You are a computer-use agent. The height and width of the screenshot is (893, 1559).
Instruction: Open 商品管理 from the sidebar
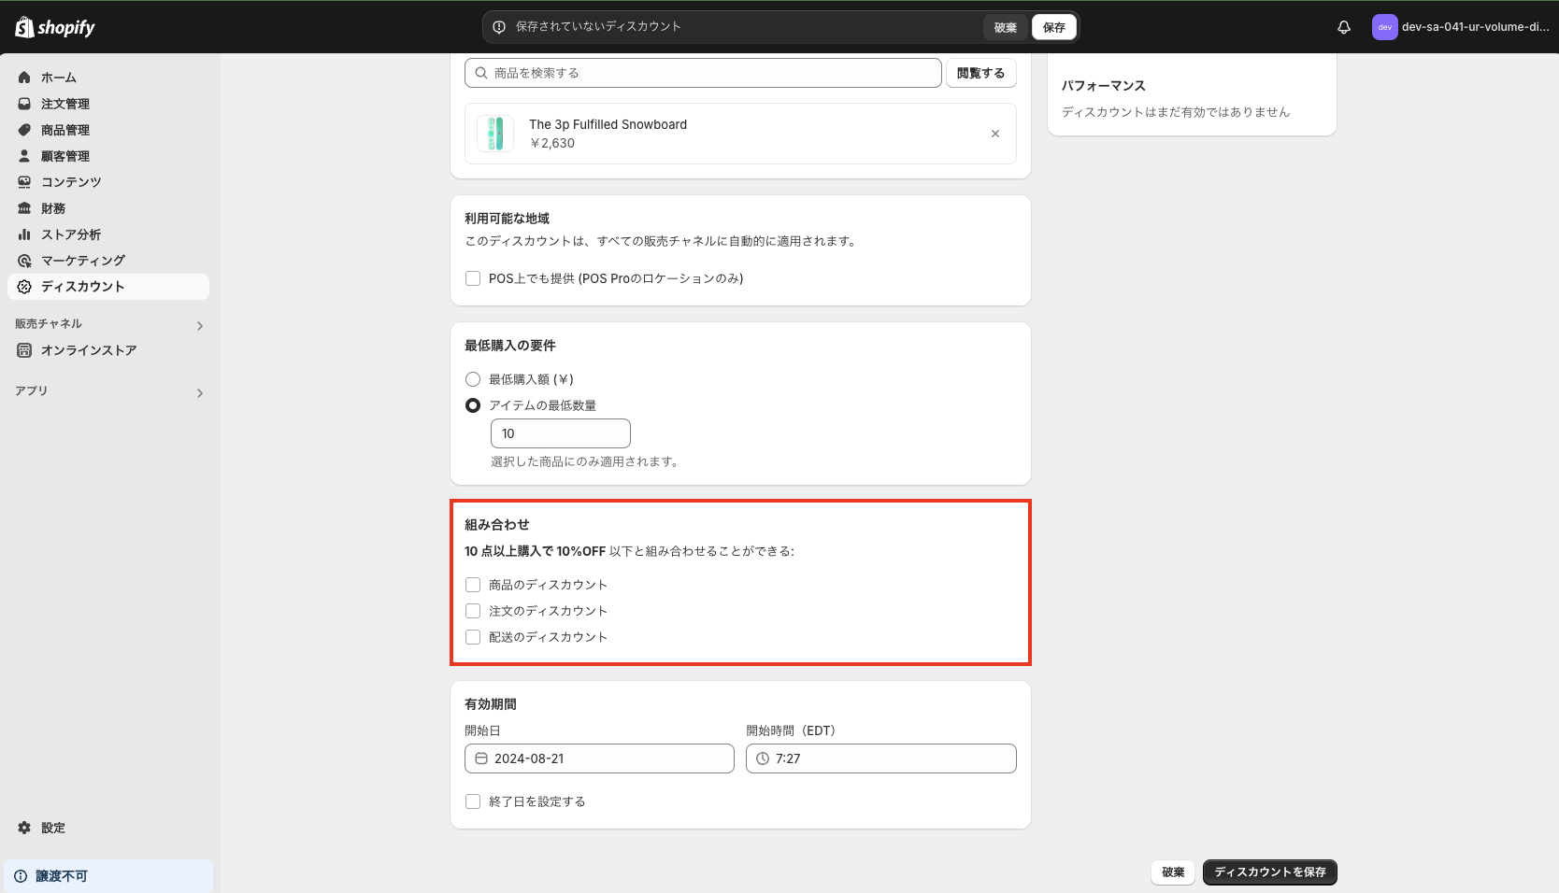[65, 130]
